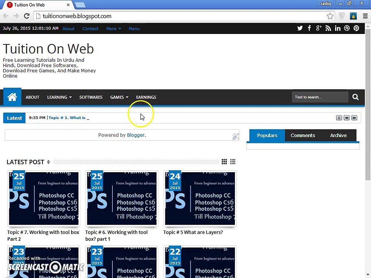Open the Twitter social icon

click(x=300, y=28)
